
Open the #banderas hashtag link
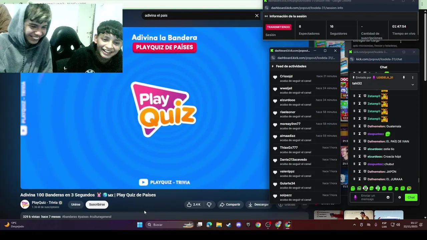[69, 217]
